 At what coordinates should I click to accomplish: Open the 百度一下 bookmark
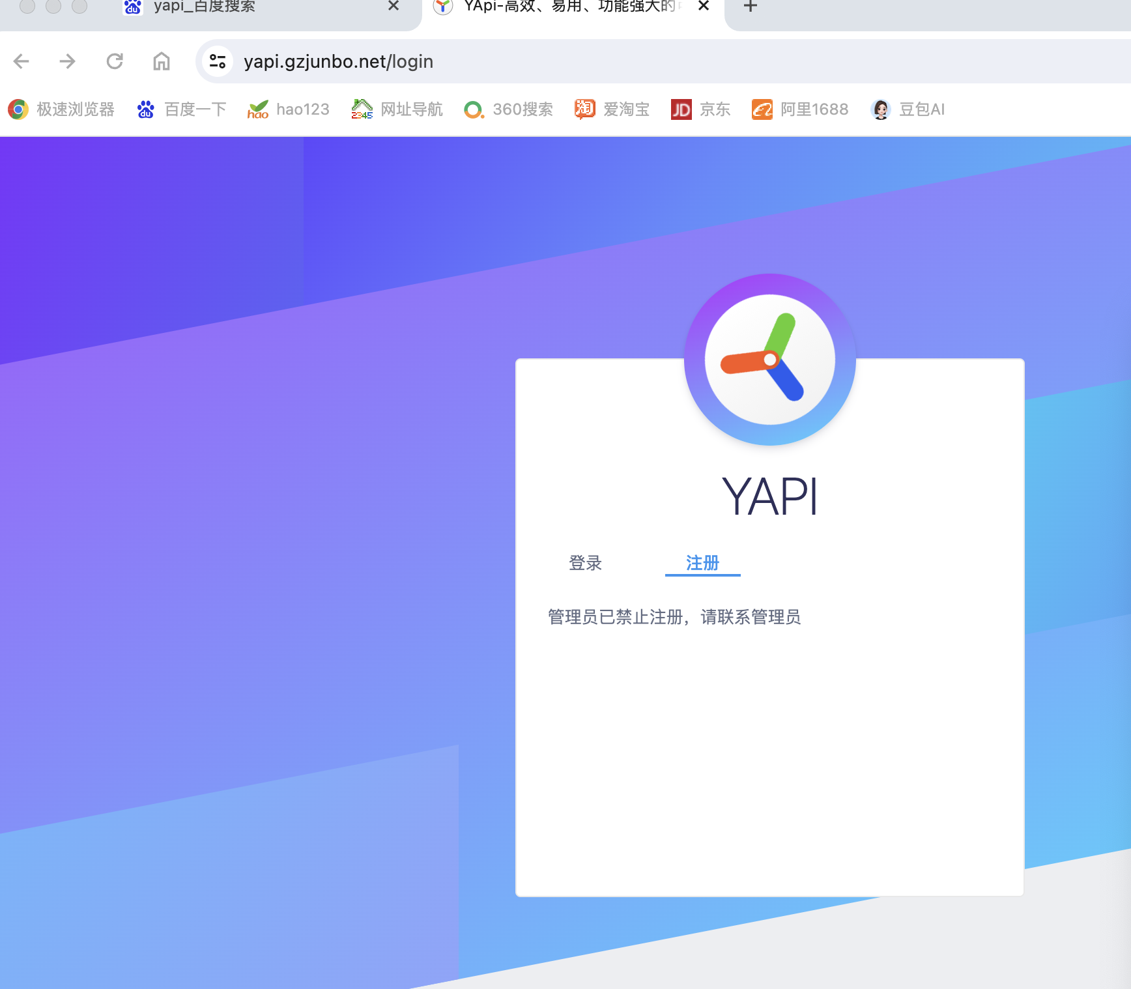click(180, 109)
